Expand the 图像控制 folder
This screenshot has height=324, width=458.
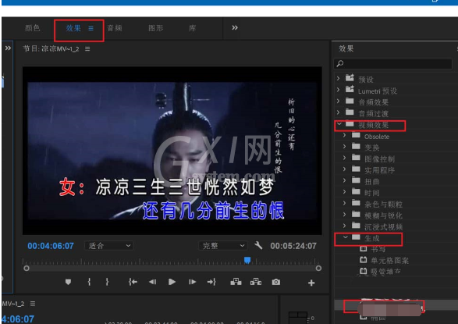tap(344, 158)
